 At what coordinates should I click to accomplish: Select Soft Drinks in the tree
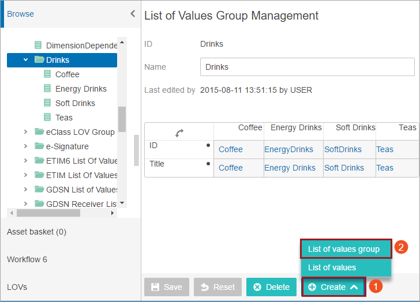coord(75,103)
